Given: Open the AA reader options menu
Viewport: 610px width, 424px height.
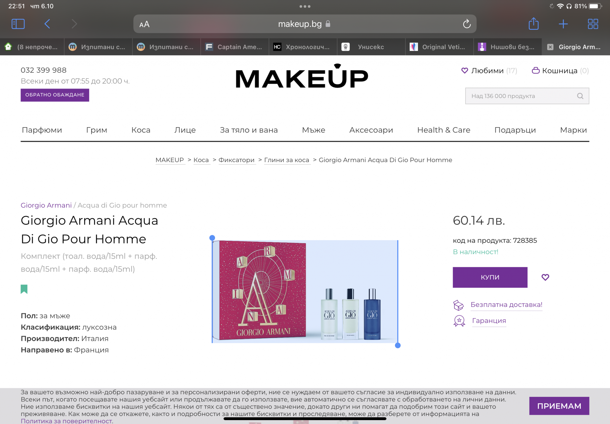Looking at the screenshot, I should 144,24.
